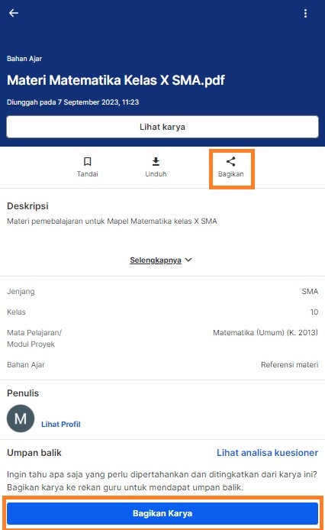Click the author avatar with letter M
Viewport: 325px width, 530px height.
pos(21,419)
